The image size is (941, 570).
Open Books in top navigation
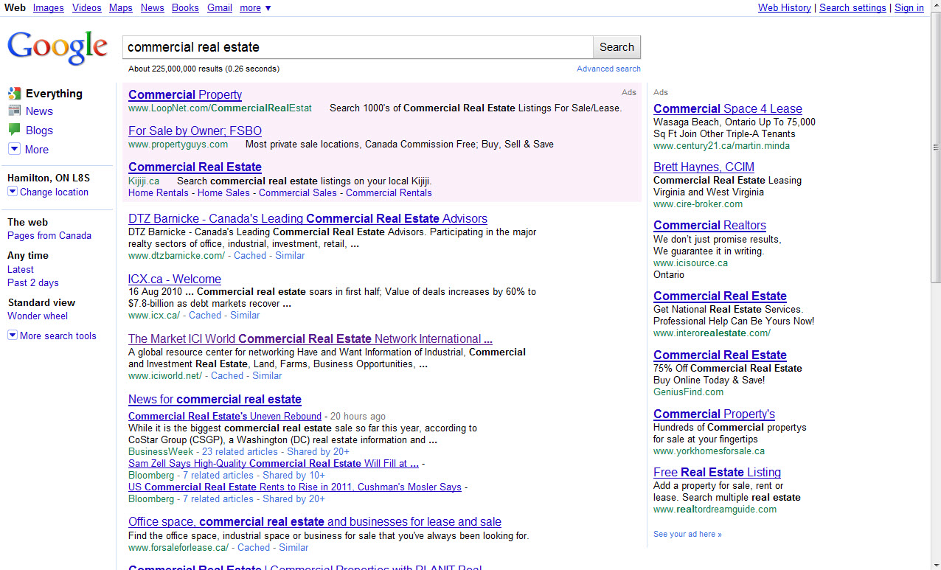[x=185, y=7]
